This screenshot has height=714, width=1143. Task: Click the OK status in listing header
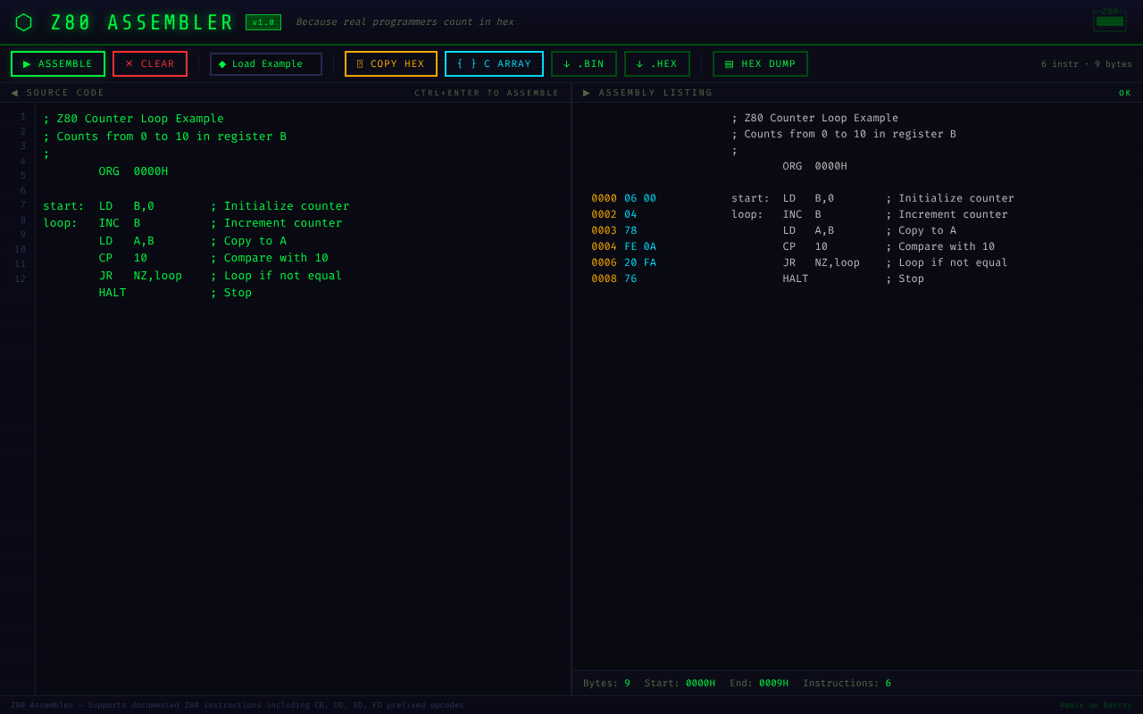(x=1125, y=93)
